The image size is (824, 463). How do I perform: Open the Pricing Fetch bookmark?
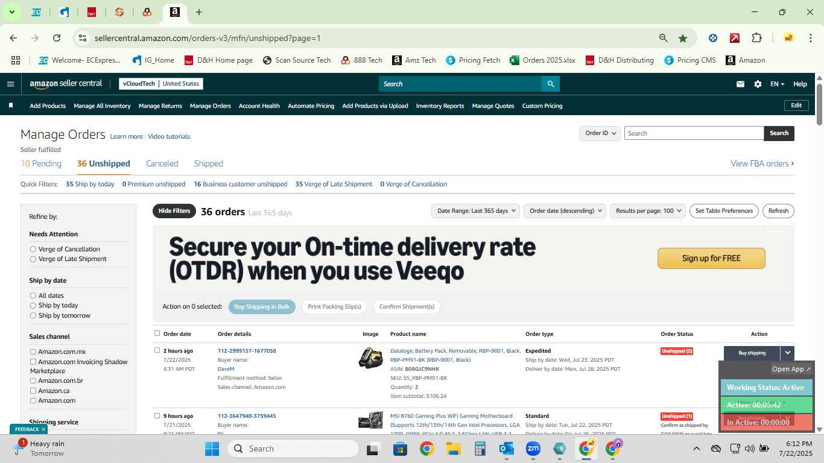(x=473, y=60)
